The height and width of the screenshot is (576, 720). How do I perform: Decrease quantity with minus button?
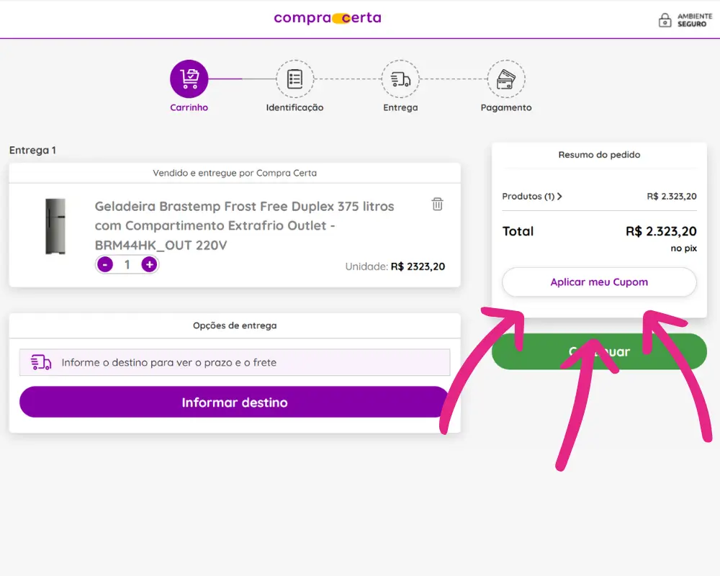point(105,264)
